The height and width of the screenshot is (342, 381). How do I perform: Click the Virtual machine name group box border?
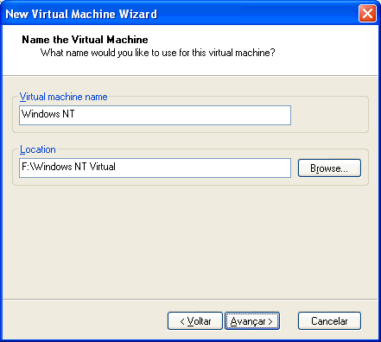[x=368, y=115]
